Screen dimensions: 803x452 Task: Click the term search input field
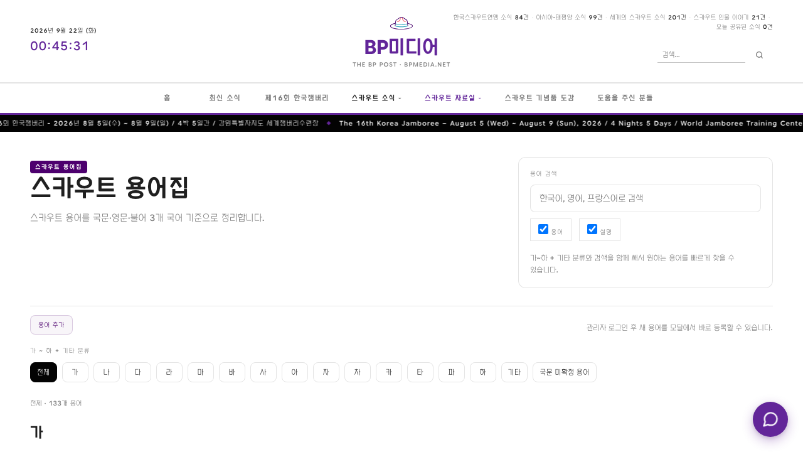coord(646,198)
